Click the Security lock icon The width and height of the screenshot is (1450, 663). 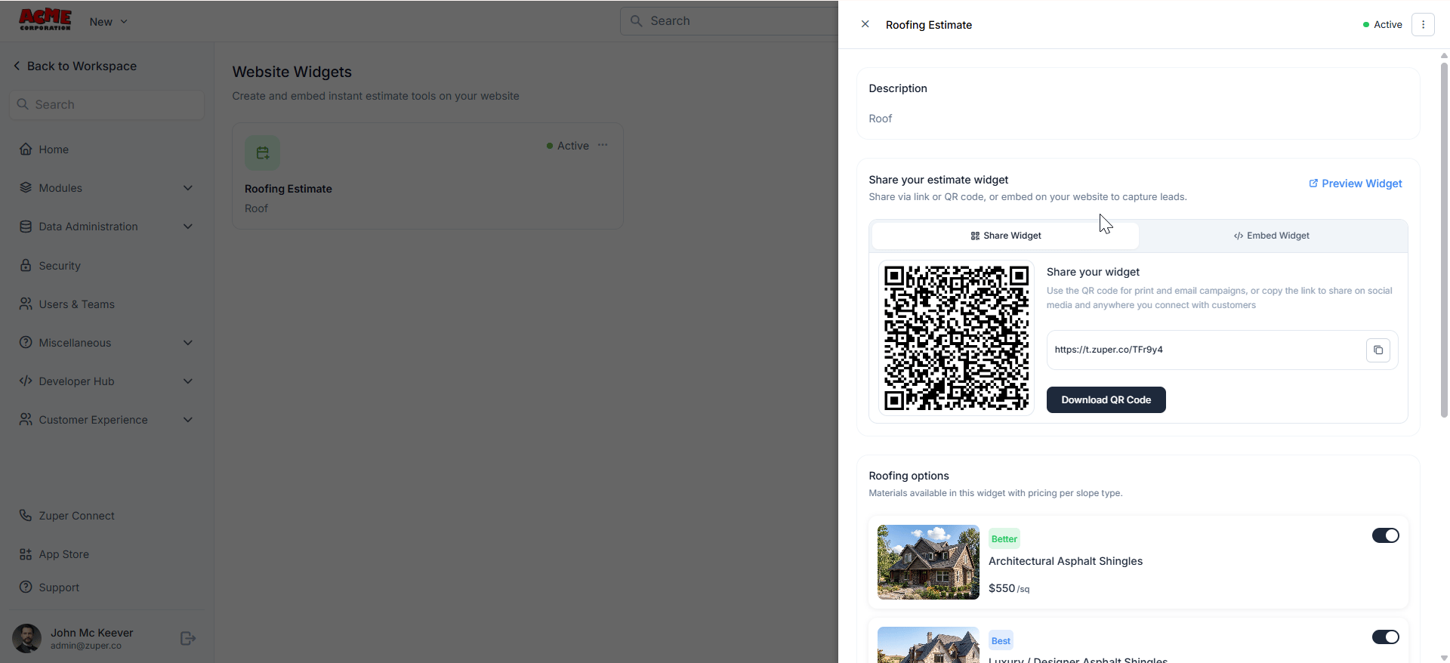(26, 265)
